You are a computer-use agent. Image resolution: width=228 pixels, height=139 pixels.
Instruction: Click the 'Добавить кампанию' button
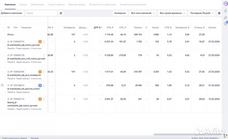point(12,13)
